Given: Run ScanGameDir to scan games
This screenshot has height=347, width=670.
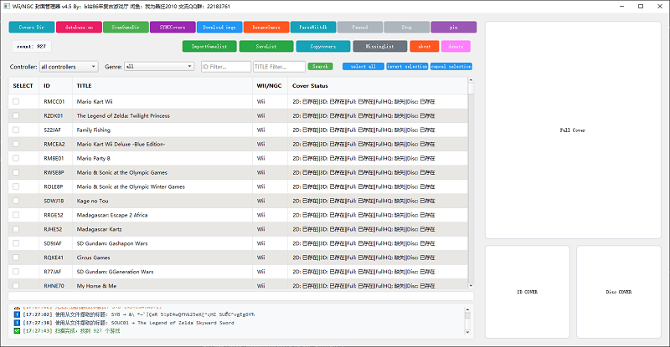Looking at the screenshot, I should click(x=126, y=28).
